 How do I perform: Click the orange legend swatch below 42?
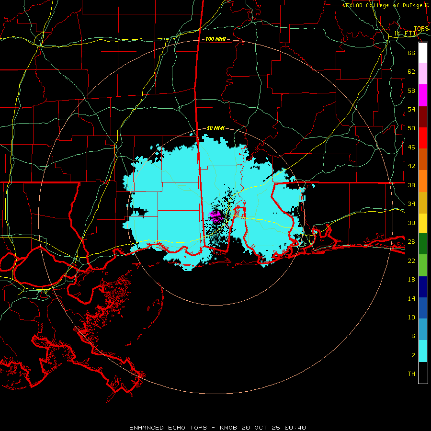tap(423, 181)
